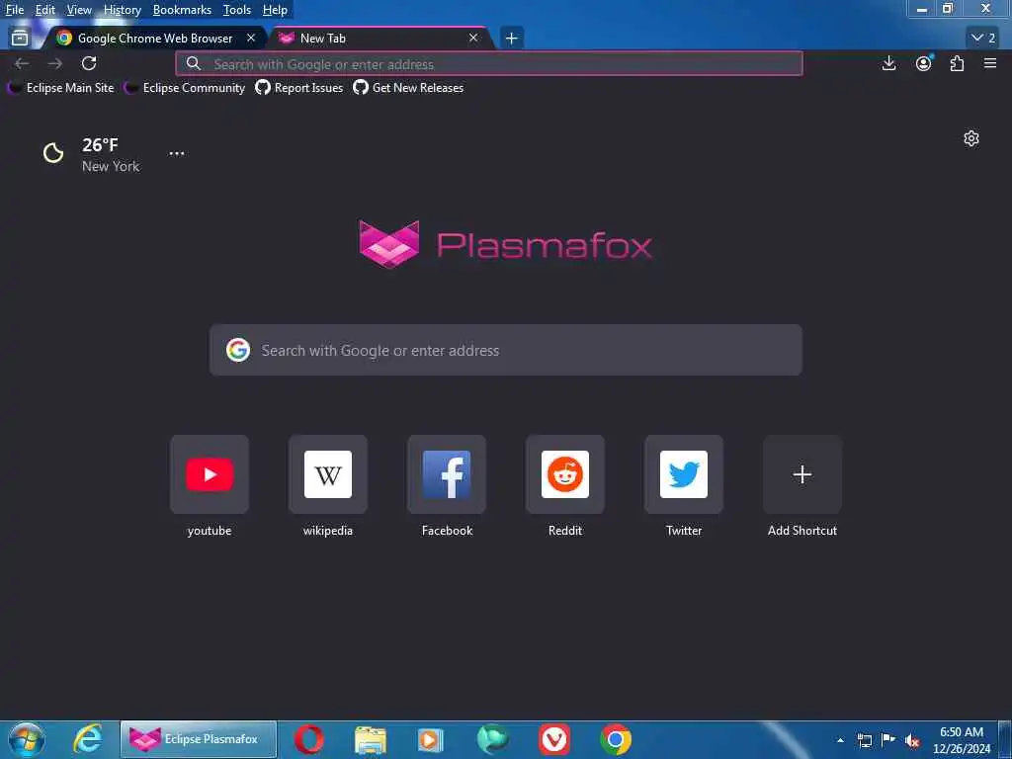This screenshot has height=759, width=1012.
Task: Open the account profile icon
Action: pyautogui.click(x=924, y=63)
